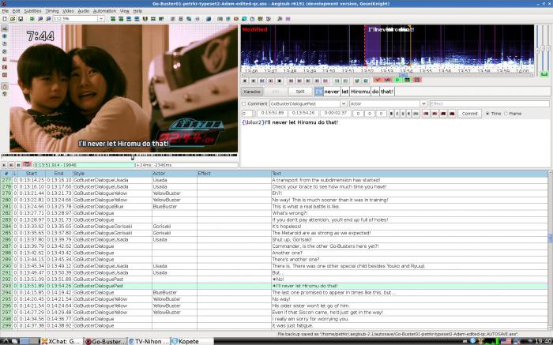This screenshot has height=345, width=553.
Task: Click the video Zoom In toolbar icon
Action: tap(40, 19)
